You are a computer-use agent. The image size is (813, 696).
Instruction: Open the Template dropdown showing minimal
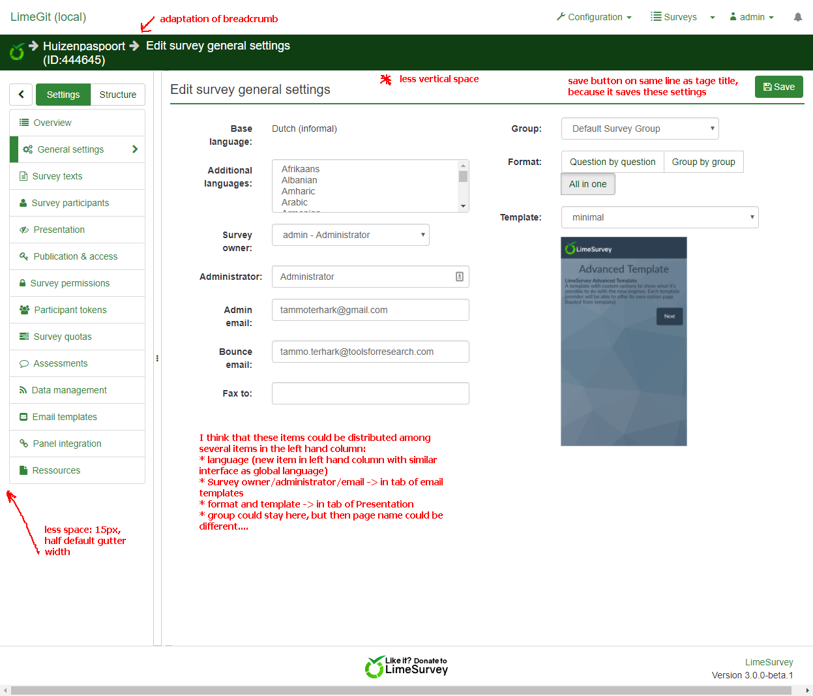click(x=659, y=217)
